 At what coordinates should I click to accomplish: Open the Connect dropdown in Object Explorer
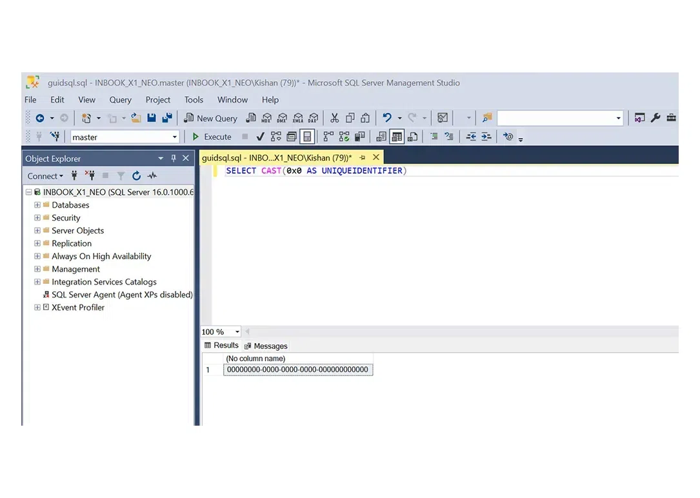click(x=45, y=176)
